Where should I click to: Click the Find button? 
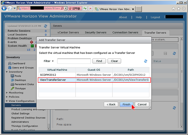[99, 61]
